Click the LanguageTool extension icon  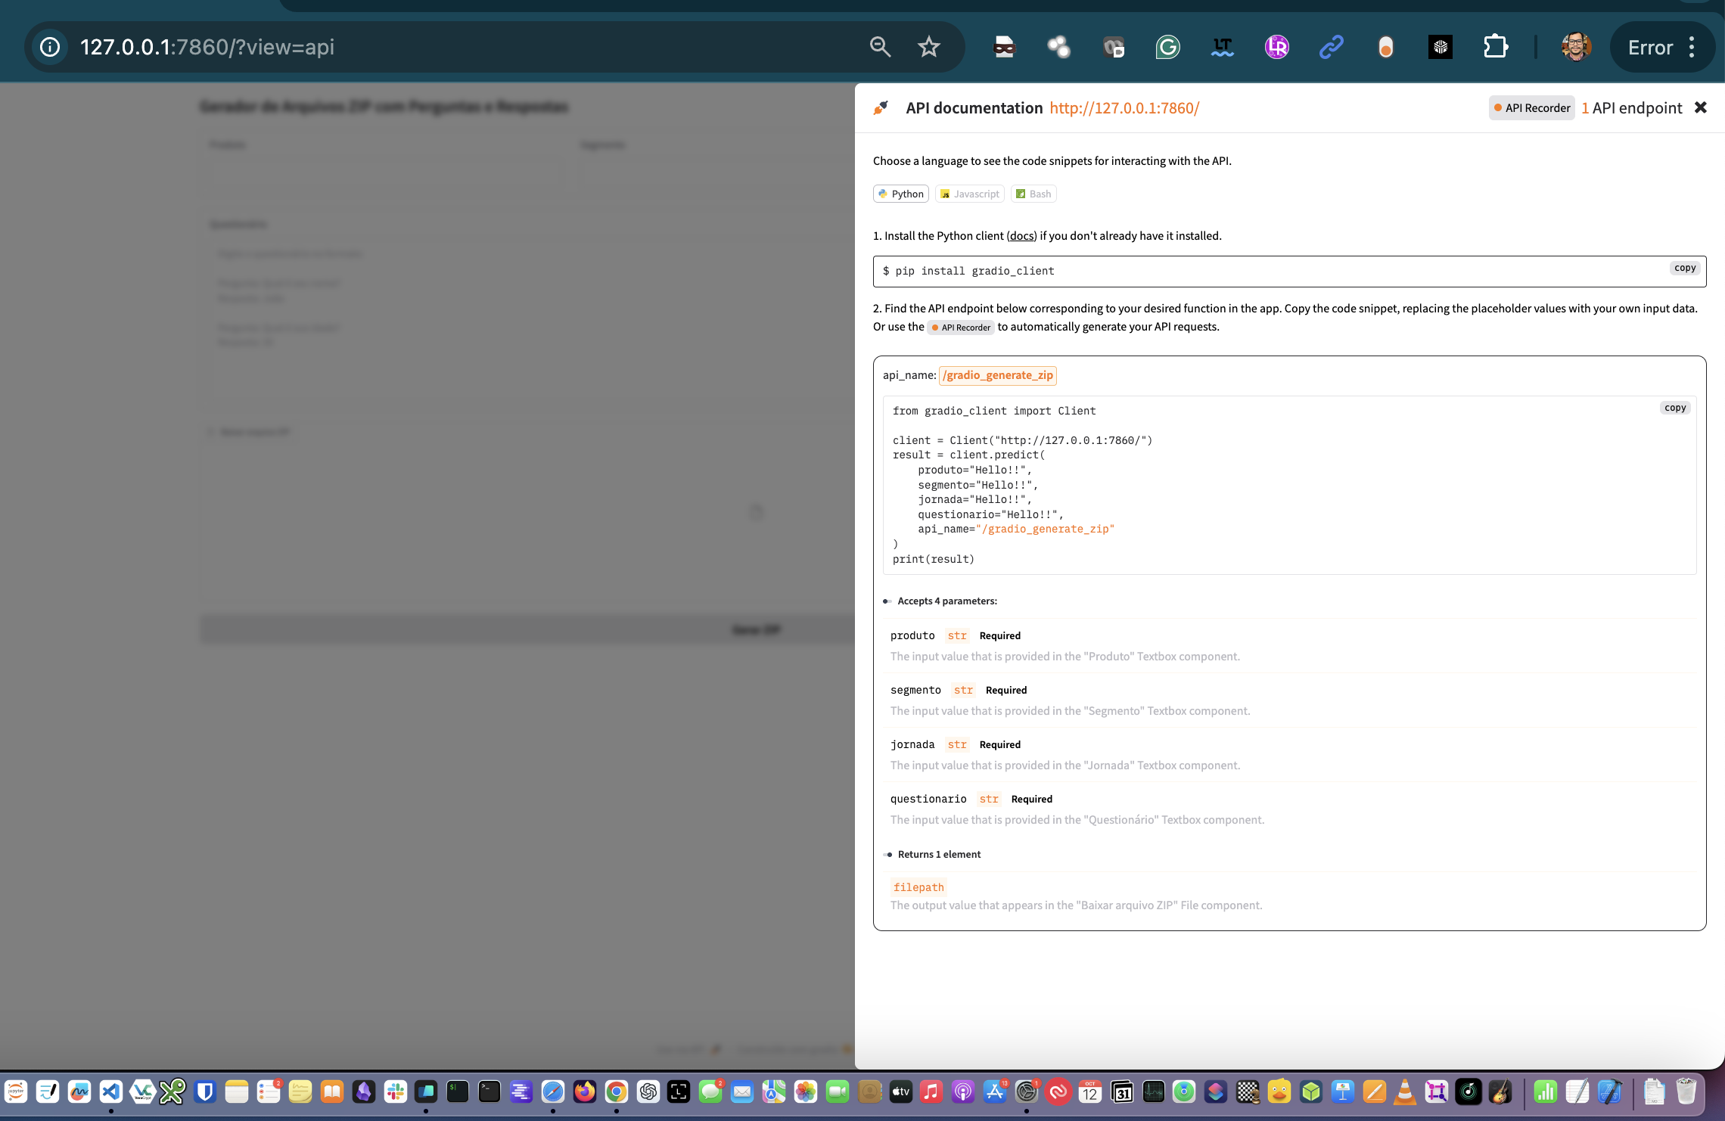1222,47
